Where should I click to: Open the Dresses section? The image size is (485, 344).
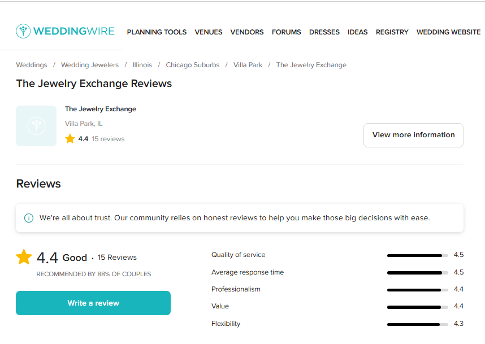coord(324,32)
